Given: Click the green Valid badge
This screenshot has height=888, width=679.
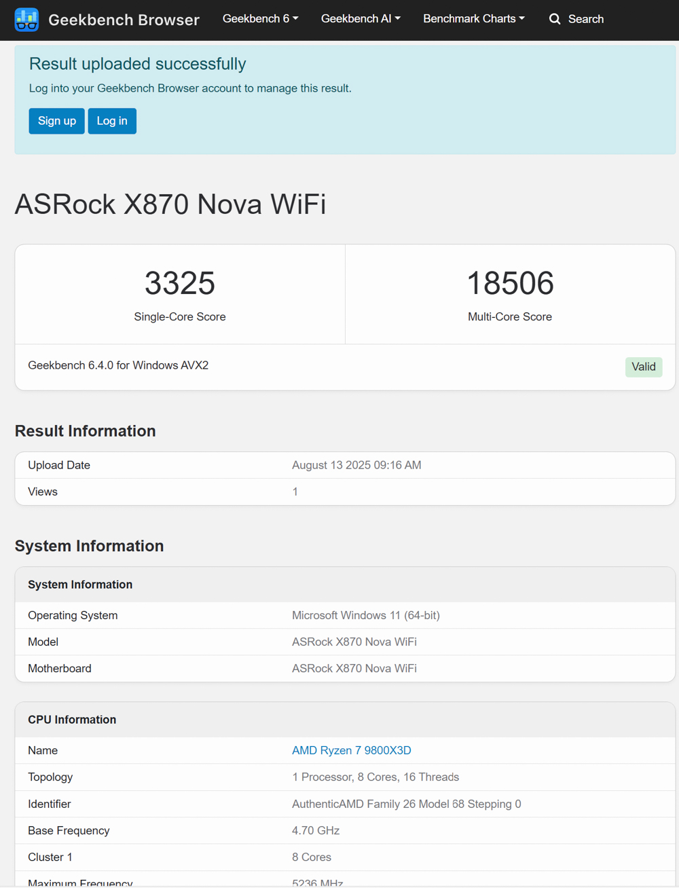Looking at the screenshot, I should [643, 367].
